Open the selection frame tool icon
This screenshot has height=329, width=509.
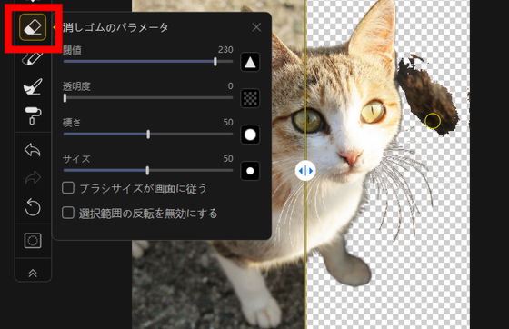coord(33,241)
